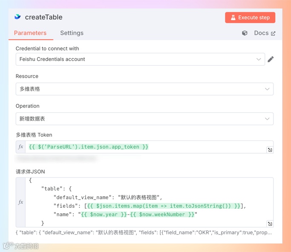This screenshot has height=252, width=291.
Task: Click the JSON preview text below the editor
Action: 144,232
